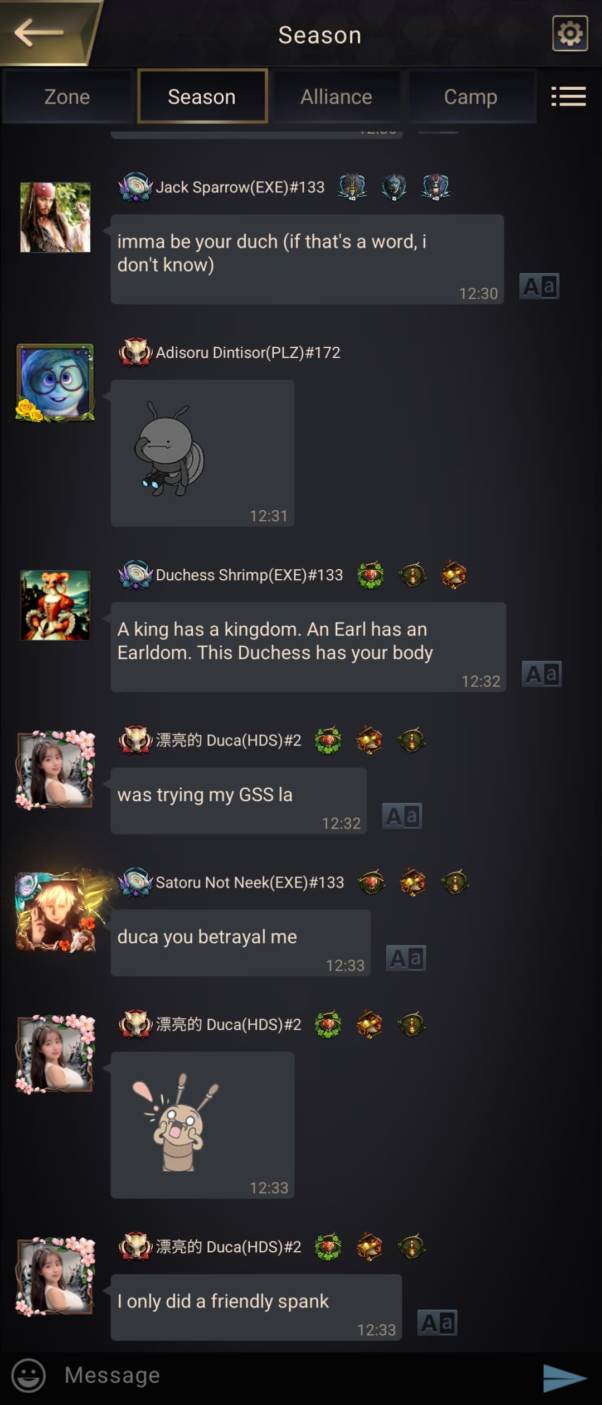
Task: Translate "duca you betrayal me" message
Action: pyautogui.click(x=406, y=958)
